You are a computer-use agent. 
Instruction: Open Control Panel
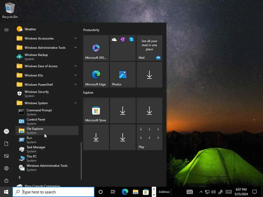tap(47, 121)
